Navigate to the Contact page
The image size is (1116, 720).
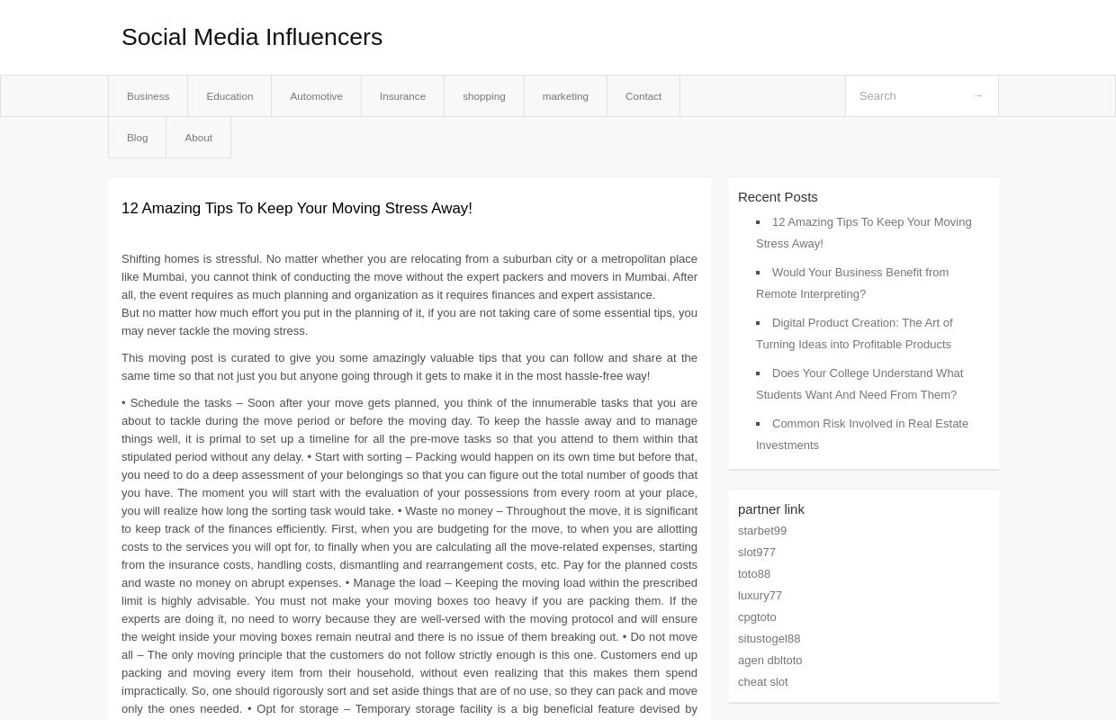(643, 95)
